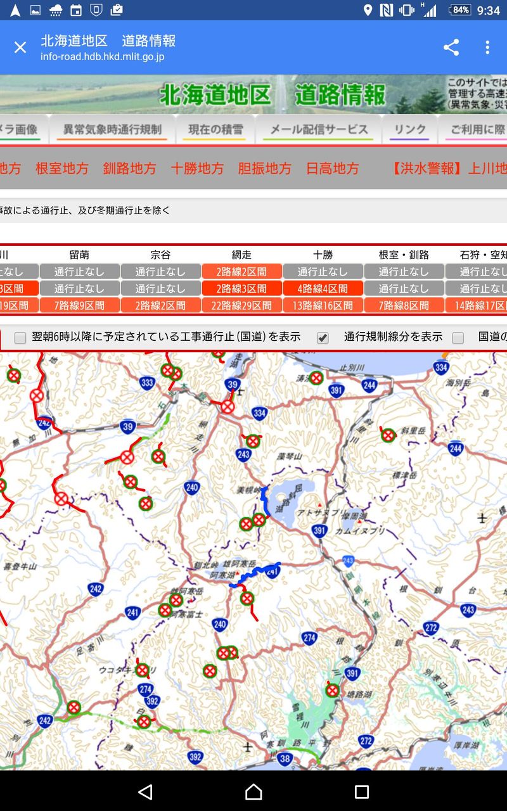Open the 現在の積雪 tab

coord(215,130)
